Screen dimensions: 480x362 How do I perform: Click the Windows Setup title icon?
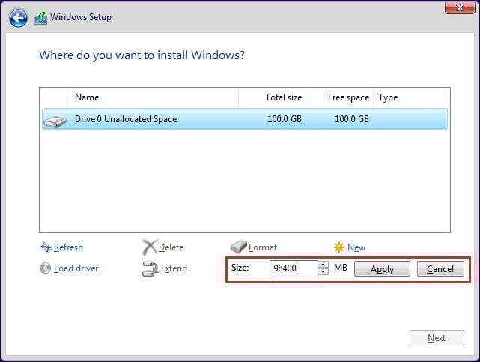40,18
